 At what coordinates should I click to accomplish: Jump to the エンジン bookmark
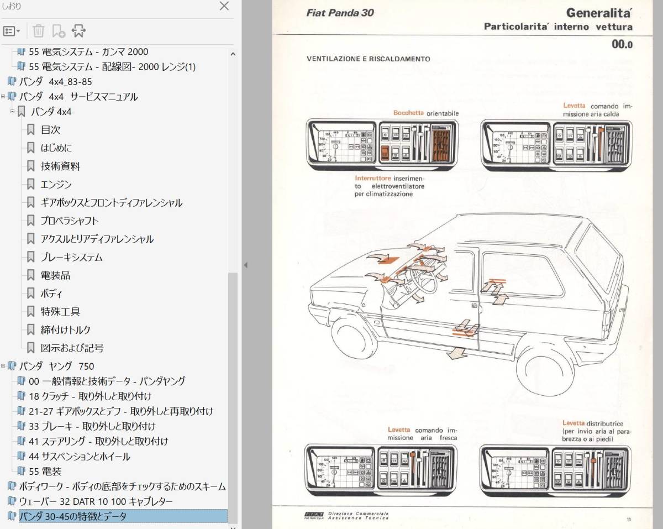click(56, 185)
